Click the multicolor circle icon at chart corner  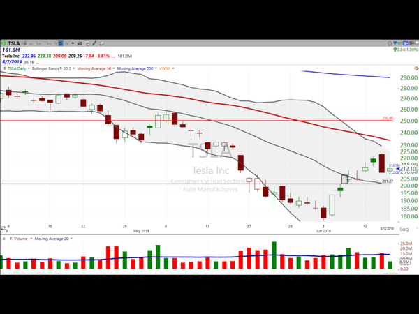click(416, 68)
